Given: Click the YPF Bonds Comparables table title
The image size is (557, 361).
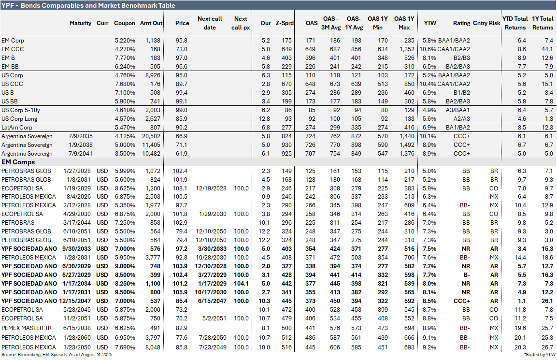Looking at the screenshot, I should coord(88,5).
